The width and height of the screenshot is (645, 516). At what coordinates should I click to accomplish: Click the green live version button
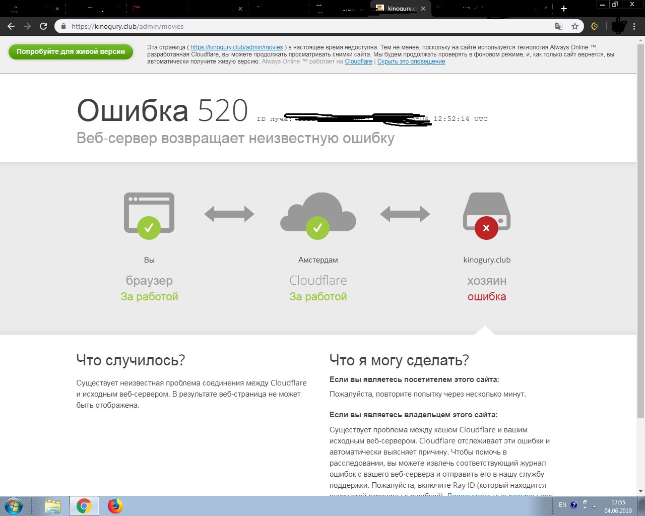coord(71,51)
